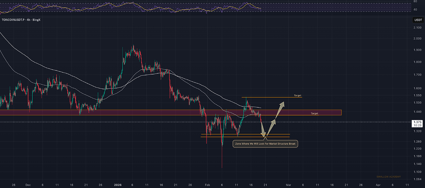Select the Target label inside the red zone
The width and height of the screenshot is (425, 188).
(314, 113)
